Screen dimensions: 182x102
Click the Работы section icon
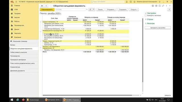pyautogui.click(x=12, y=22)
